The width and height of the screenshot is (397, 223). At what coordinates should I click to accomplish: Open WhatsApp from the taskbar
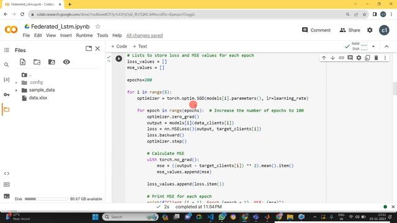click(x=222, y=217)
